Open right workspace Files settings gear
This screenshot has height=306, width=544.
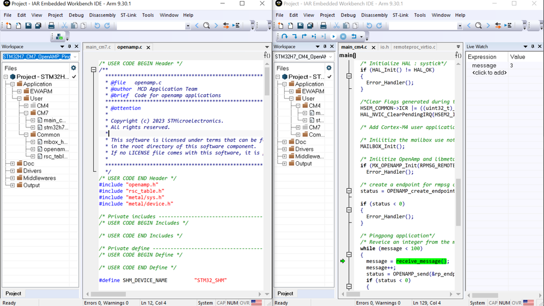click(329, 68)
